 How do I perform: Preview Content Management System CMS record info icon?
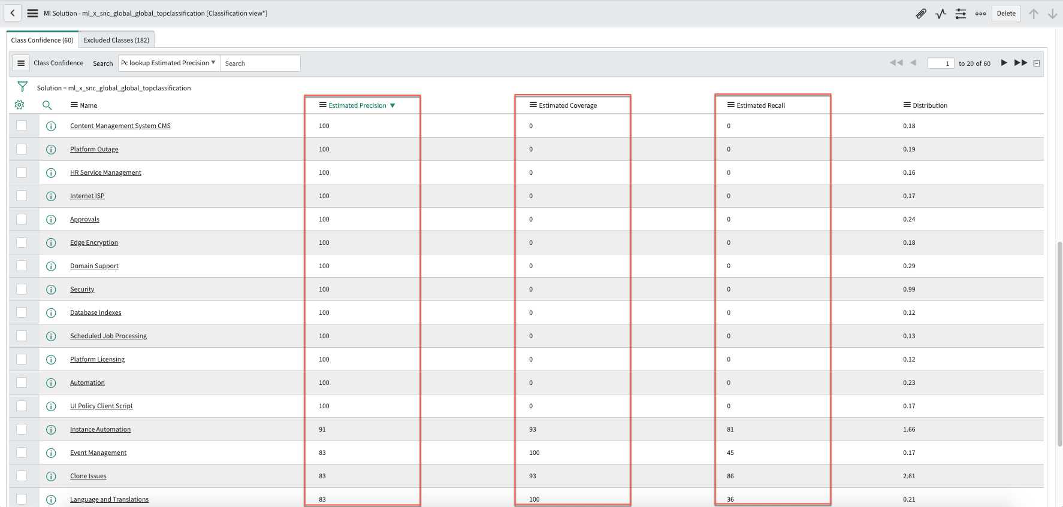[x=51, y=126]
